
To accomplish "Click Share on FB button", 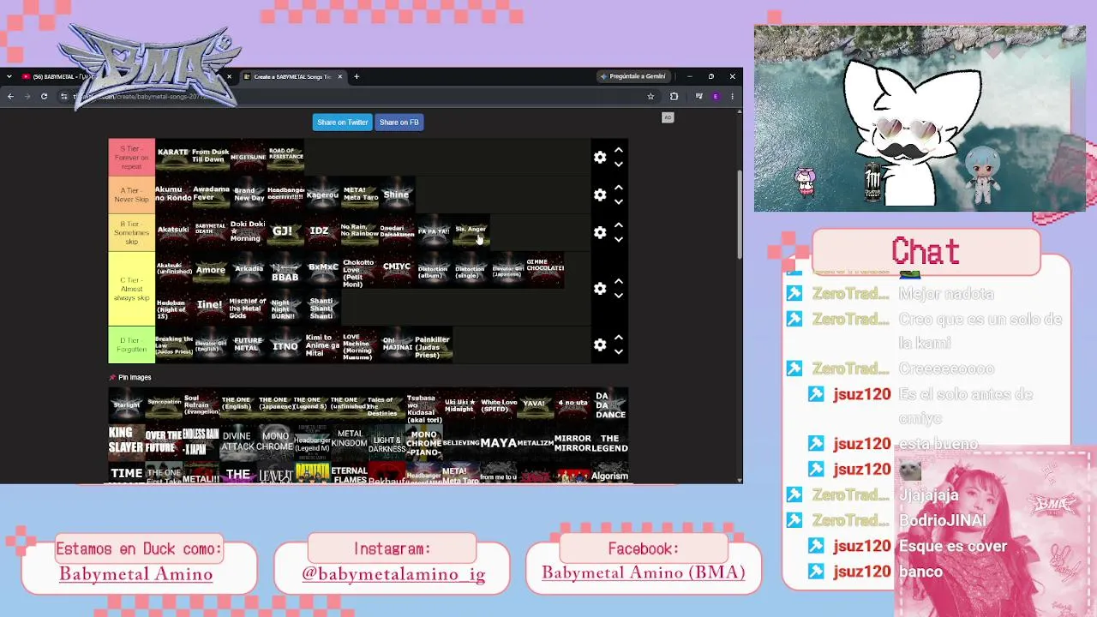I will pos(399,122).
